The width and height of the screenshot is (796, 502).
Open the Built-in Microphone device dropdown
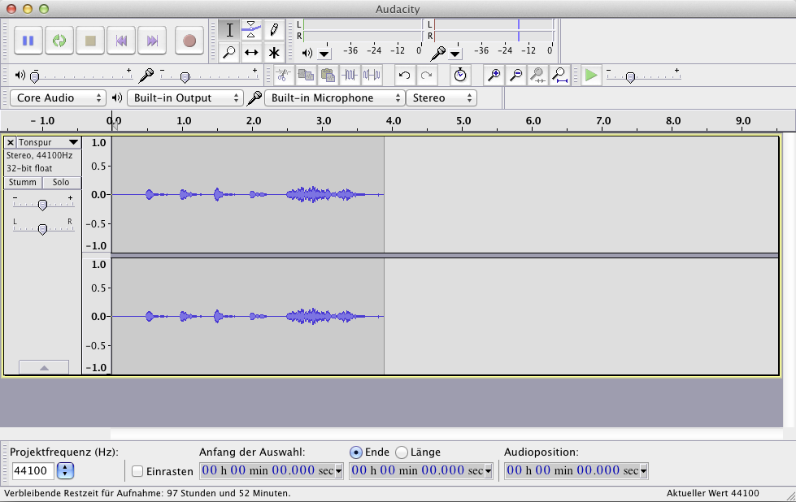pyautogui.click(x=334, y=97)
